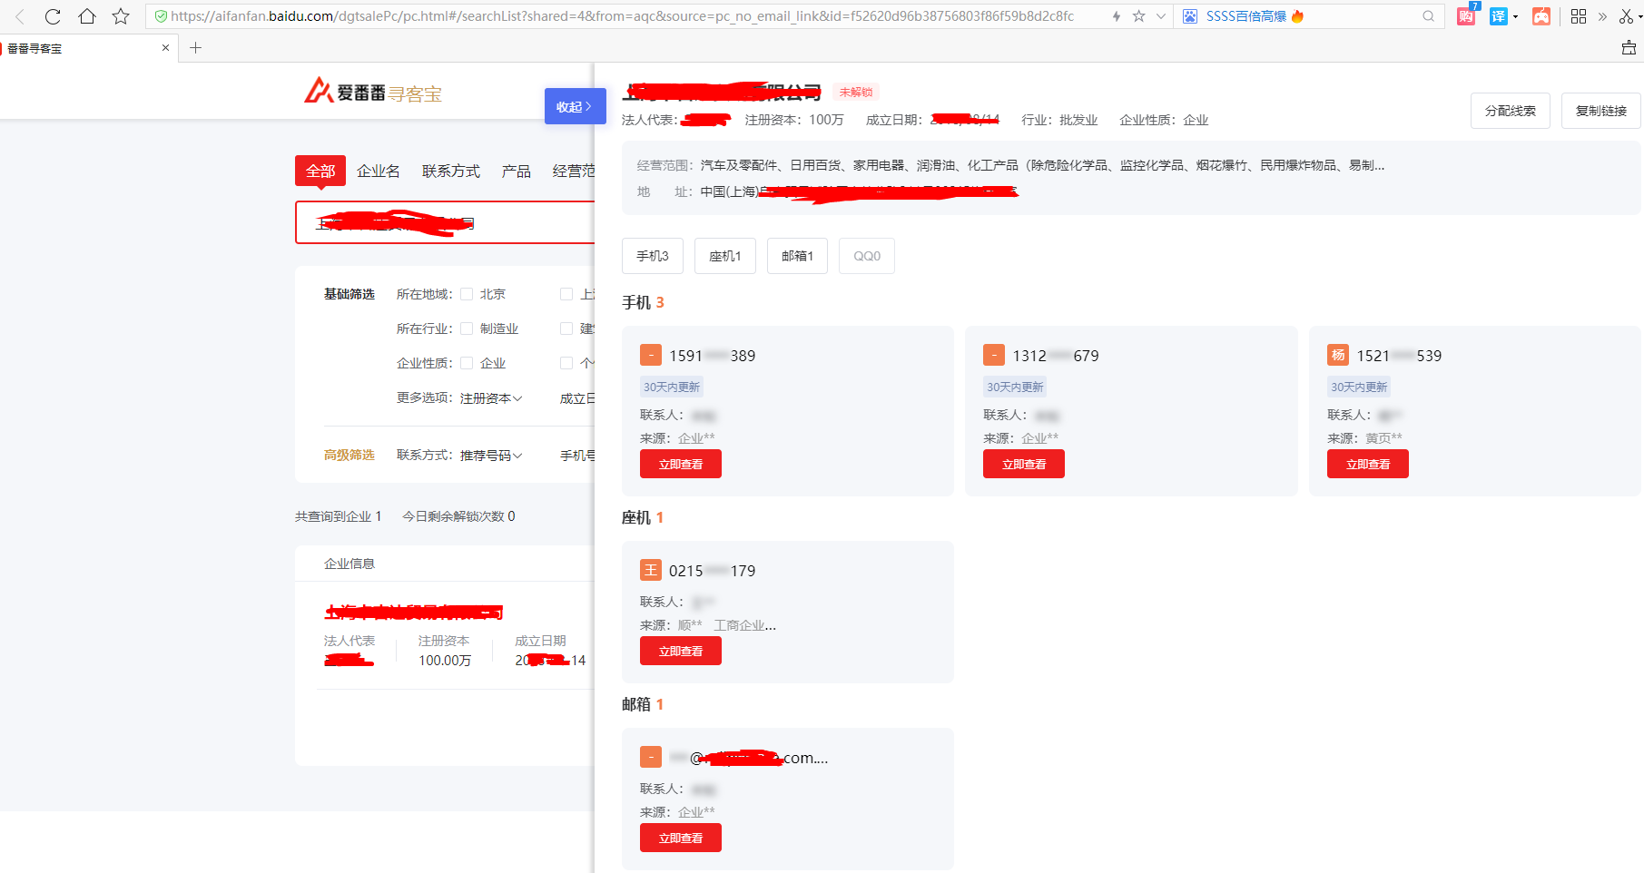Expand the 注册资本 dropdown

(491, 398)
